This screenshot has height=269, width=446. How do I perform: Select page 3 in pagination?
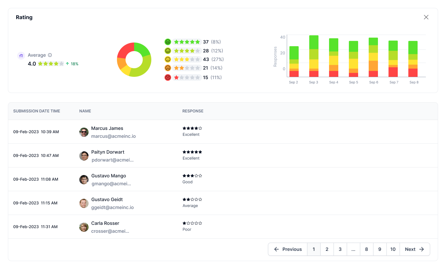click(340, 249)
